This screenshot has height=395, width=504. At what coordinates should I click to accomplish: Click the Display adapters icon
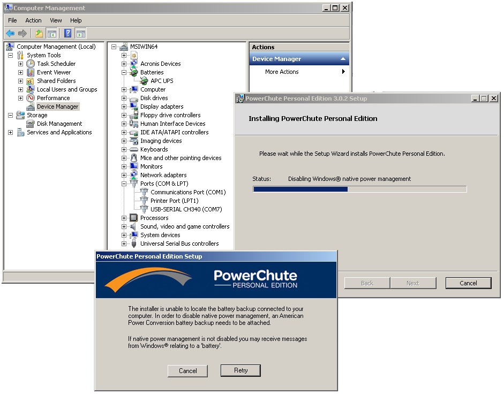coord(134,107)
